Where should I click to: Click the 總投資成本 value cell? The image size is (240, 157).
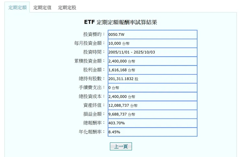152,97
